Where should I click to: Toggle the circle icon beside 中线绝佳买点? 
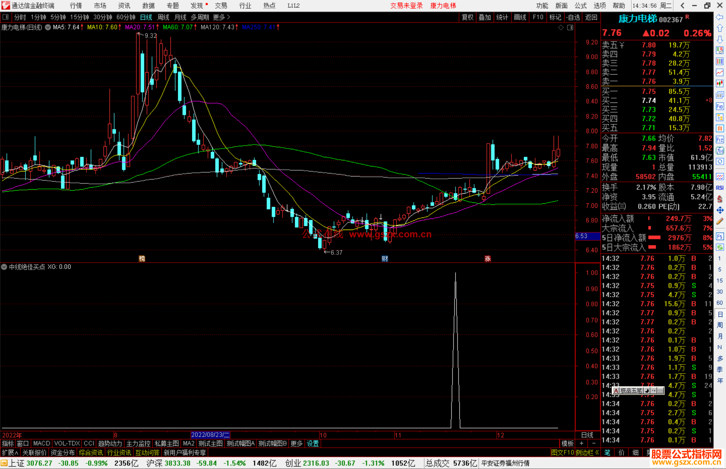[x=4, y=267]
